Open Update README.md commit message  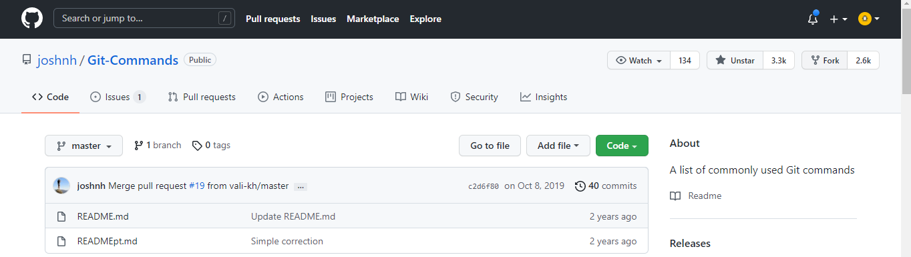pyautogui.click(x=293, y=216)
